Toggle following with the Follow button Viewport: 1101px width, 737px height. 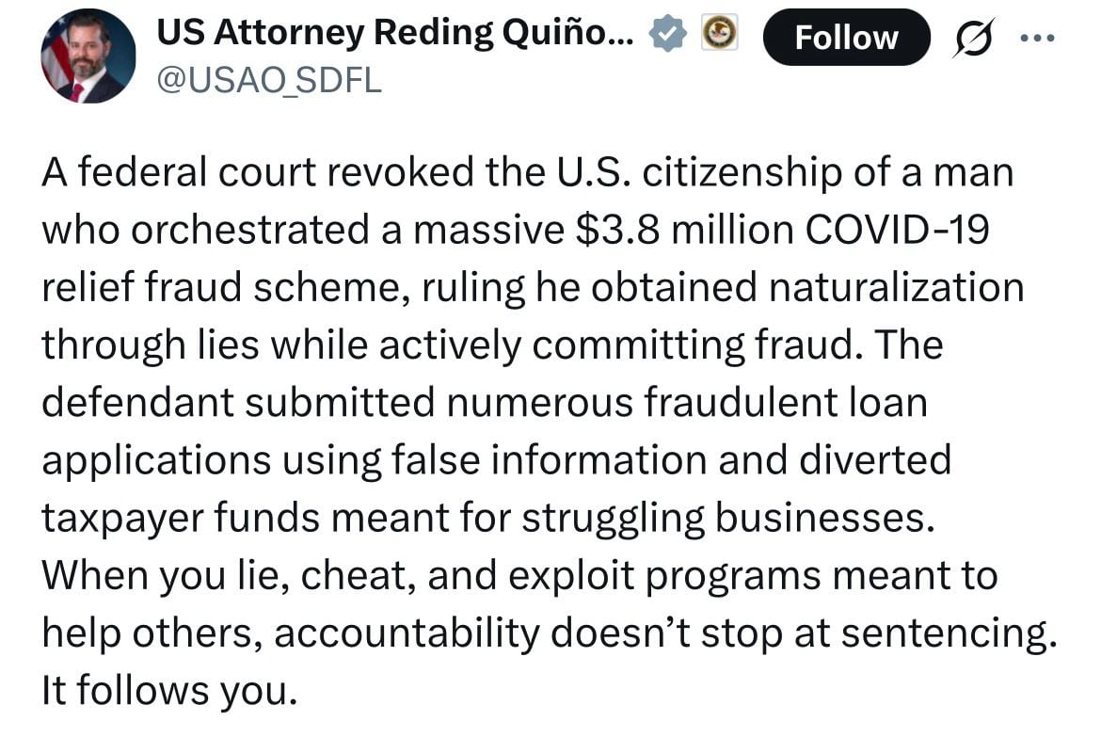[x=846, y=38]
